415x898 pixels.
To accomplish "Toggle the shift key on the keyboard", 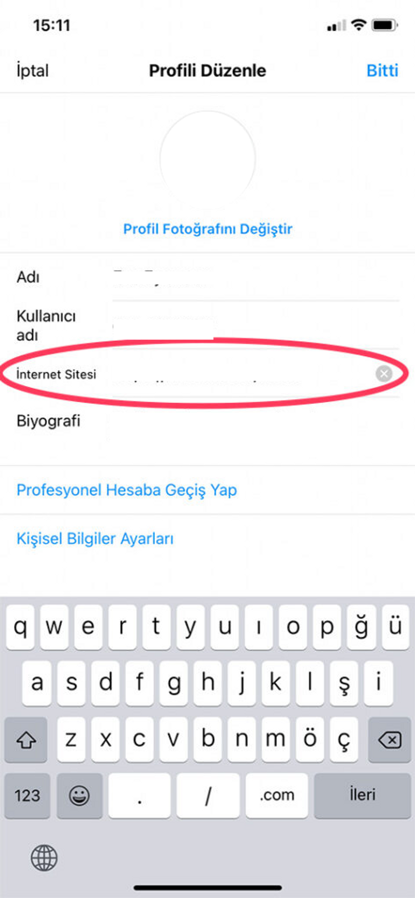I will pyautogui.click(x=26, y=740).
